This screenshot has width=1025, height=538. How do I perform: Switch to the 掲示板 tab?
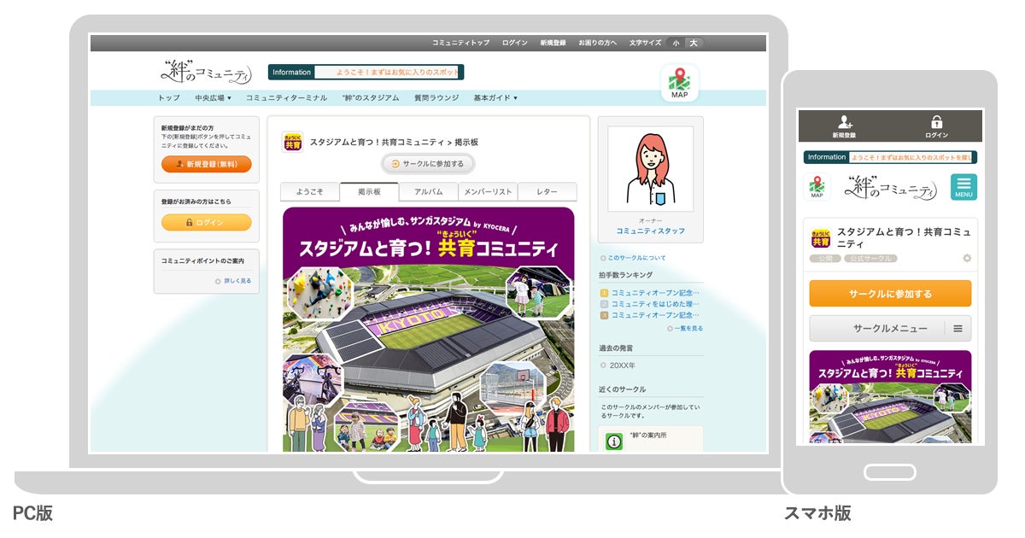(x=369, y=192)
